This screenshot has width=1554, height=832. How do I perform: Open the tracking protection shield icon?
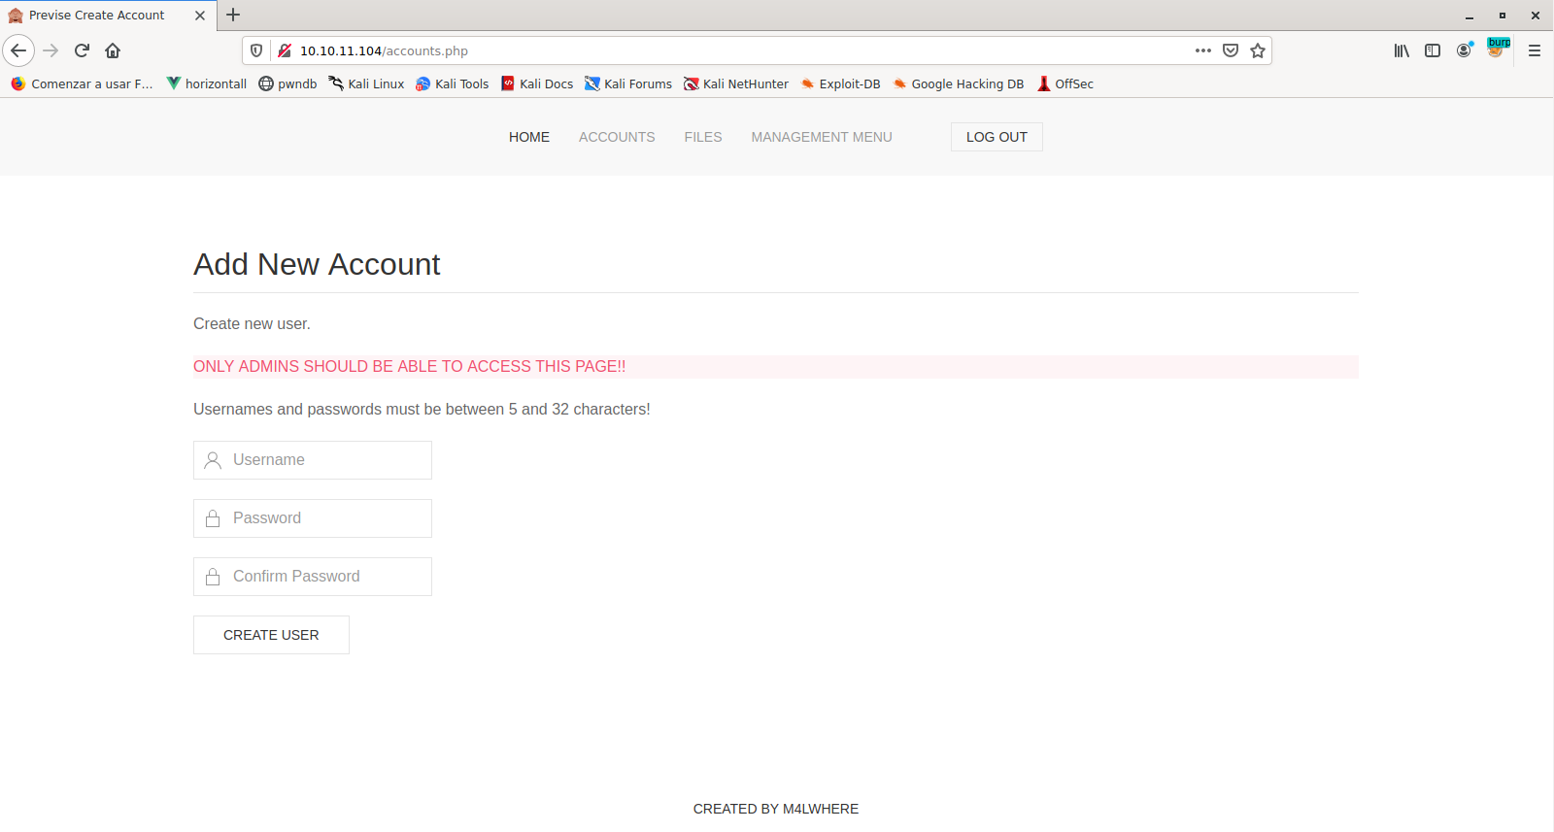click(x=256, y=50)
